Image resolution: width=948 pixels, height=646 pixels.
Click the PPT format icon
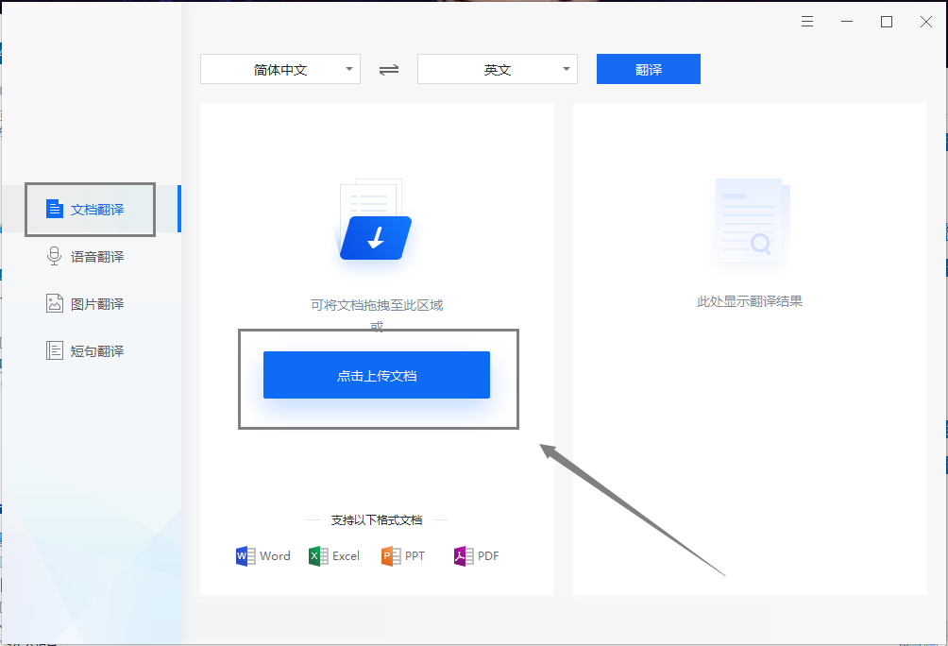click(391, 556)
